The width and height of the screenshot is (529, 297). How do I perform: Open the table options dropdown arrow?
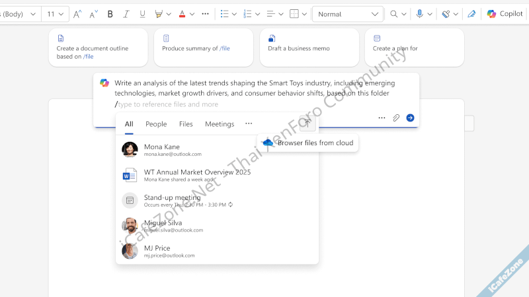[x=304, y=14]
